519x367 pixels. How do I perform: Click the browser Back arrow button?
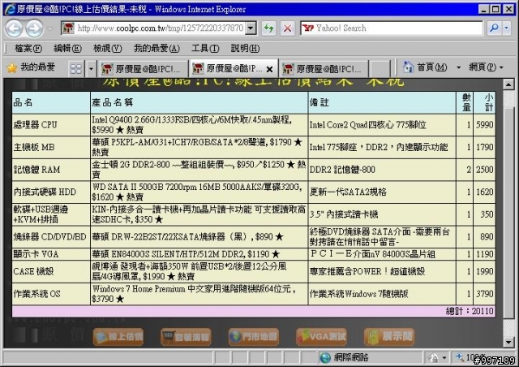point(14,28)
